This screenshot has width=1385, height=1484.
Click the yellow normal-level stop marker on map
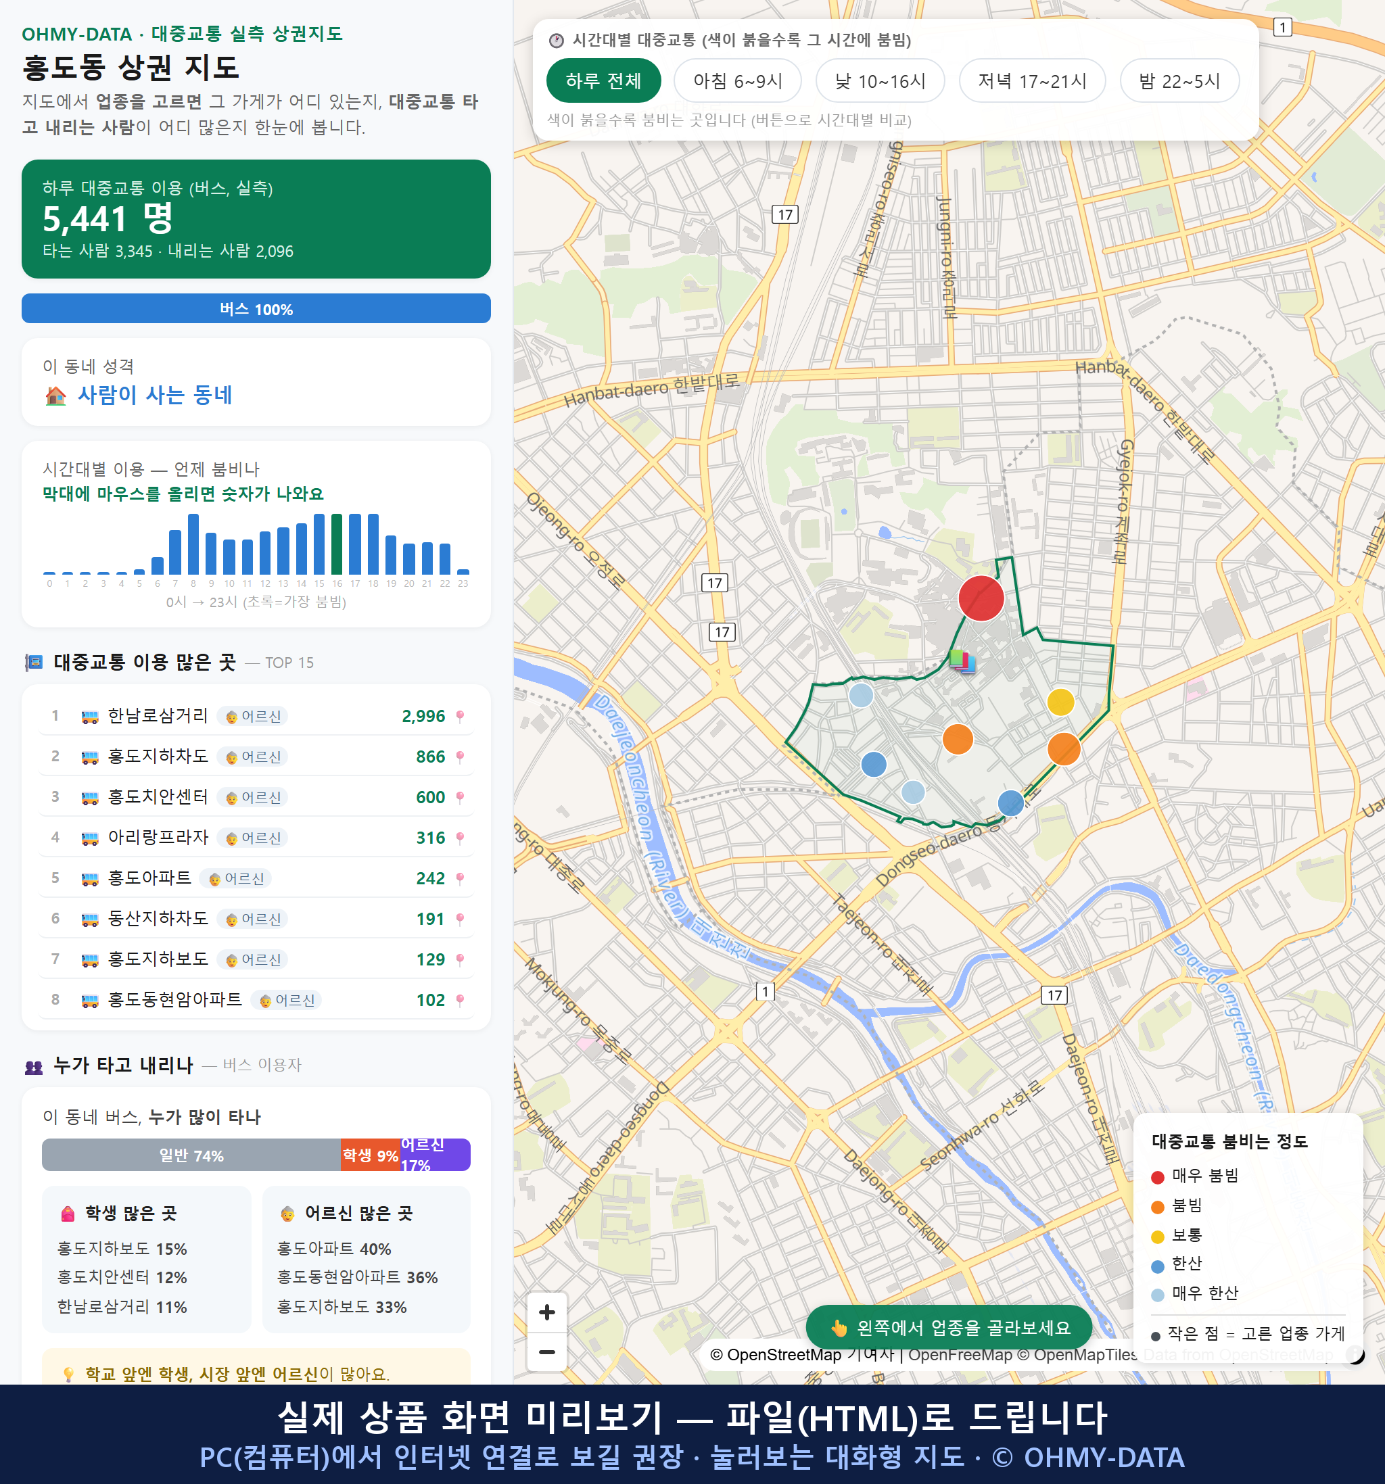coord(1060,702)
